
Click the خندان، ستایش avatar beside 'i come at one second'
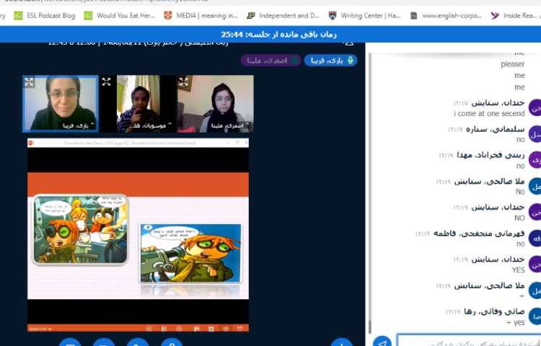click(535, 108)
